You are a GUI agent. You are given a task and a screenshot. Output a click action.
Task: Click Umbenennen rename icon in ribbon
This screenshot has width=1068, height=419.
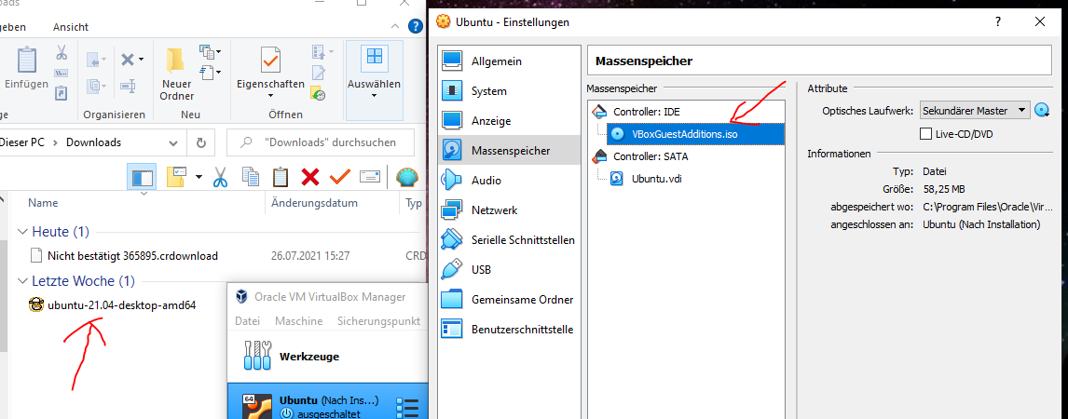coord(127,86)
